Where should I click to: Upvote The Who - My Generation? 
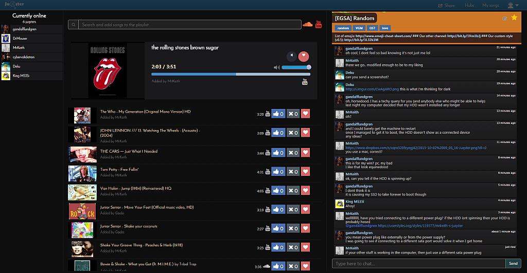coord(278,114)
